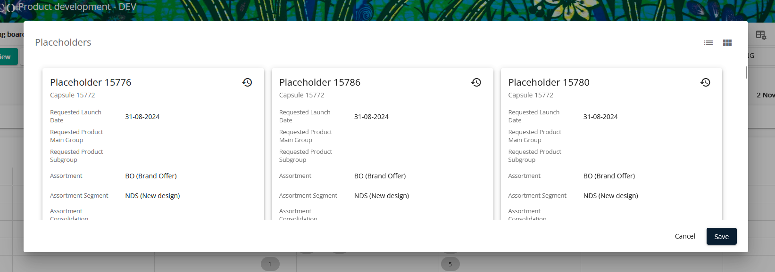Click the badge showing 1 below dialog
Image resolution: width=775 pixels, height=272 pixels.
point(270,264)
